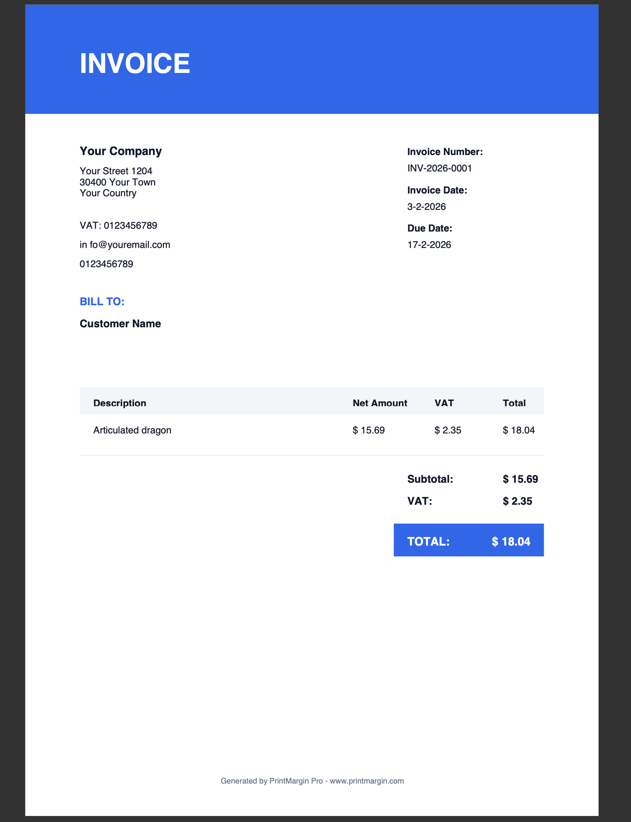The image size is (631, 822).
Task: Click 'Your Street 1204' address line
Action: click(x=116, y=171)
